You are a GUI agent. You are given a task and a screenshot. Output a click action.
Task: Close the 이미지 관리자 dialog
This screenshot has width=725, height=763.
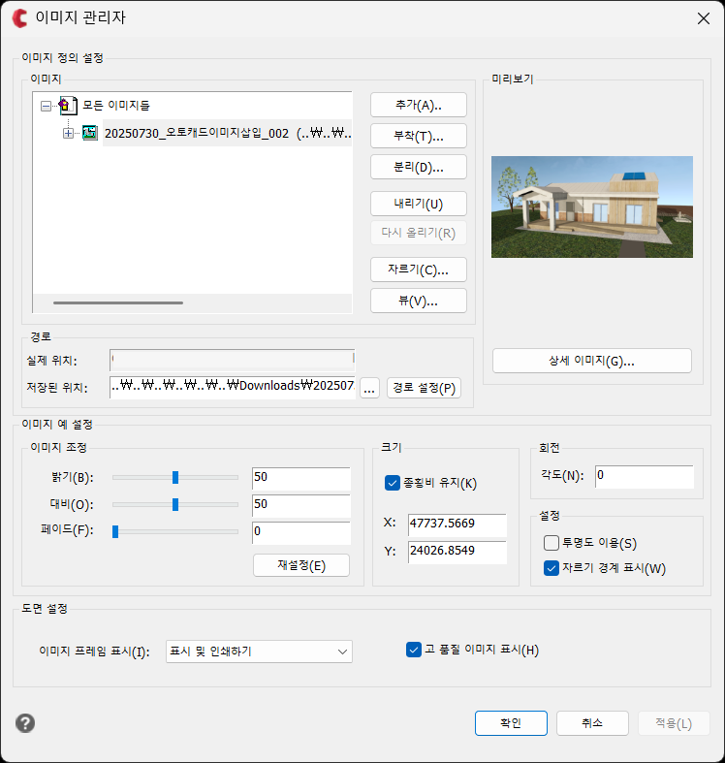pos(703,18)
